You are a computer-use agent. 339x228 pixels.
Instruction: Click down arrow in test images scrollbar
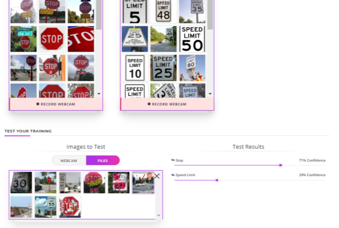coord(159,215)
